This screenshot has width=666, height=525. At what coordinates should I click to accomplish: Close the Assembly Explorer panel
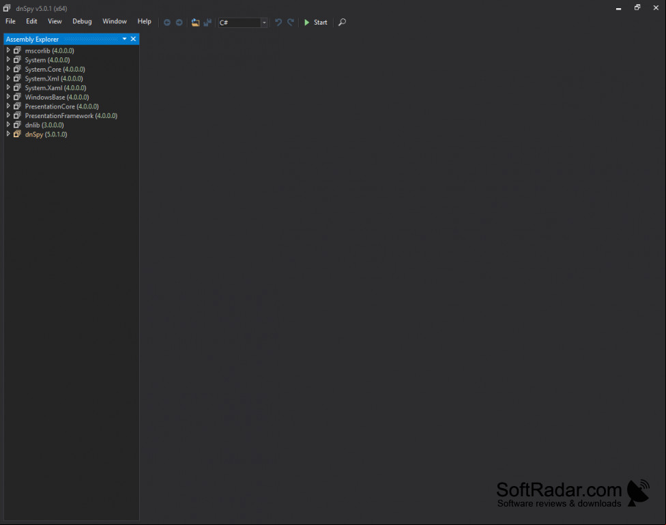[133, 39]
